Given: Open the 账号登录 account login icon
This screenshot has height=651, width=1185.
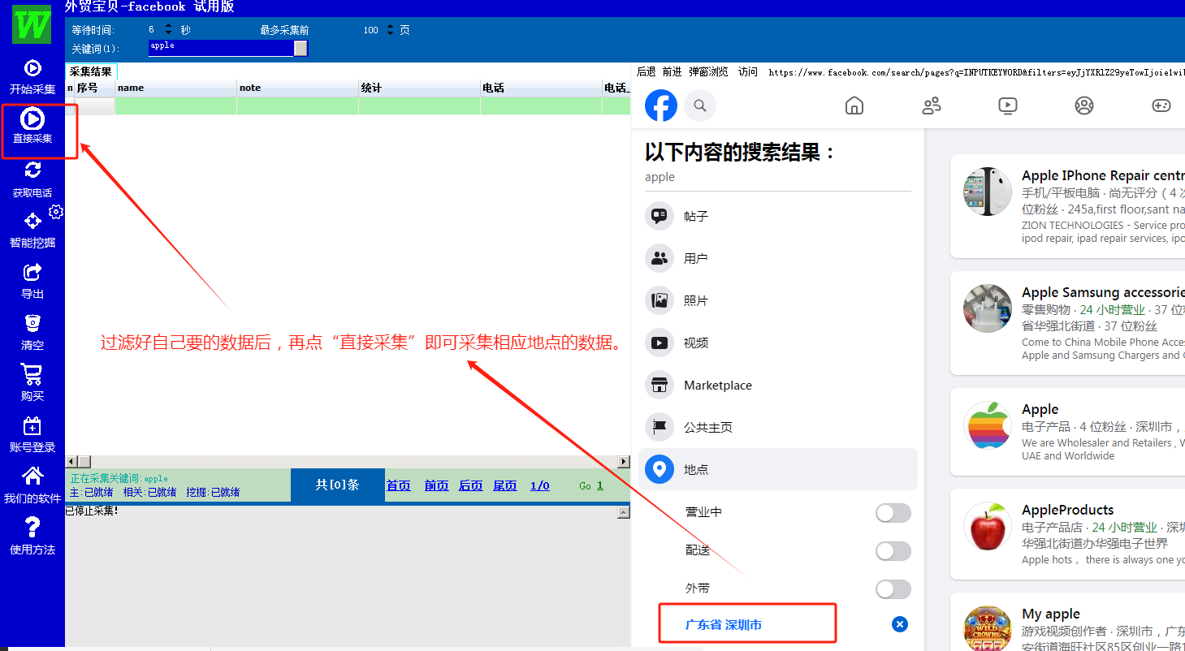Looking at the screenshot, I should (32, 425).
